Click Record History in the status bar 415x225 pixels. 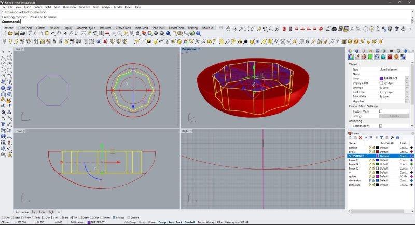[x=205, y=222]
